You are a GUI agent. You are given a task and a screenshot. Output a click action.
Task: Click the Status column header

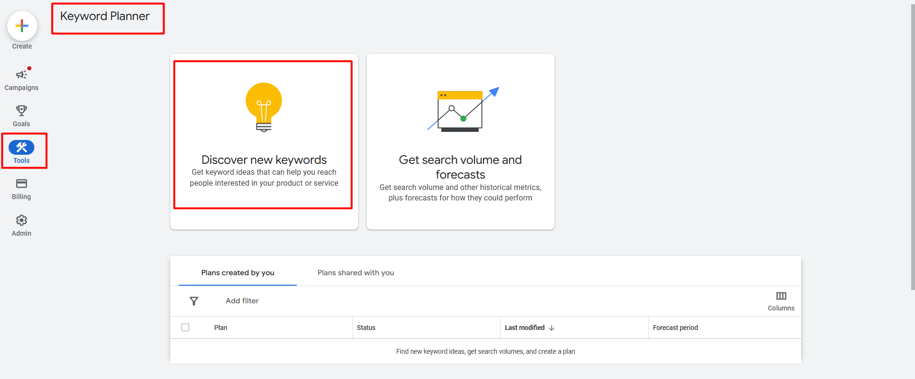click(x=366, y=328)
